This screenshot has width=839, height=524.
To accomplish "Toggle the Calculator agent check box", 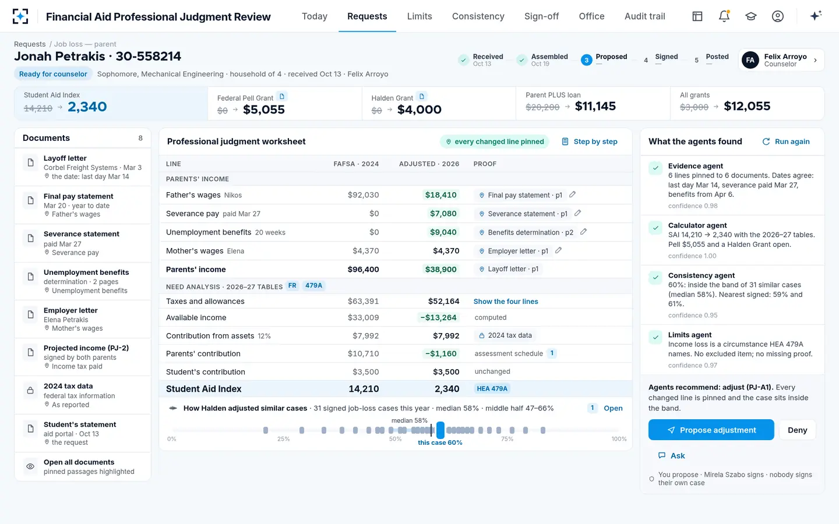I will tap(655, 228).
